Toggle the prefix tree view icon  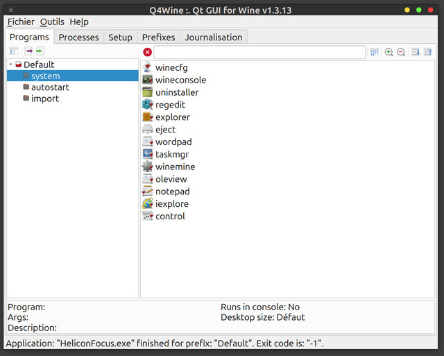(x=14, y=51)
